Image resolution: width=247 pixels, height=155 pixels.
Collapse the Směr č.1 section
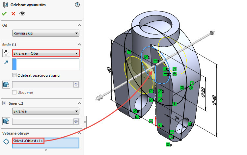[x=79, y=45]
